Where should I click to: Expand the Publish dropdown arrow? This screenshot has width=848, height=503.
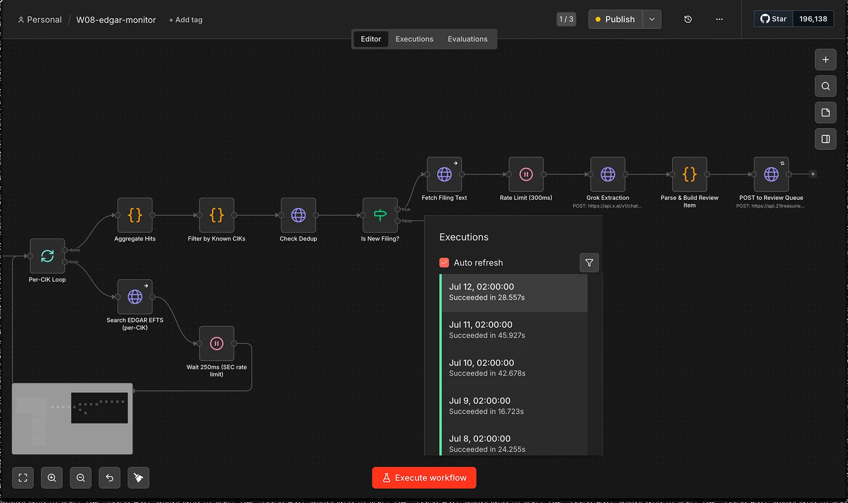pos(652,19)
